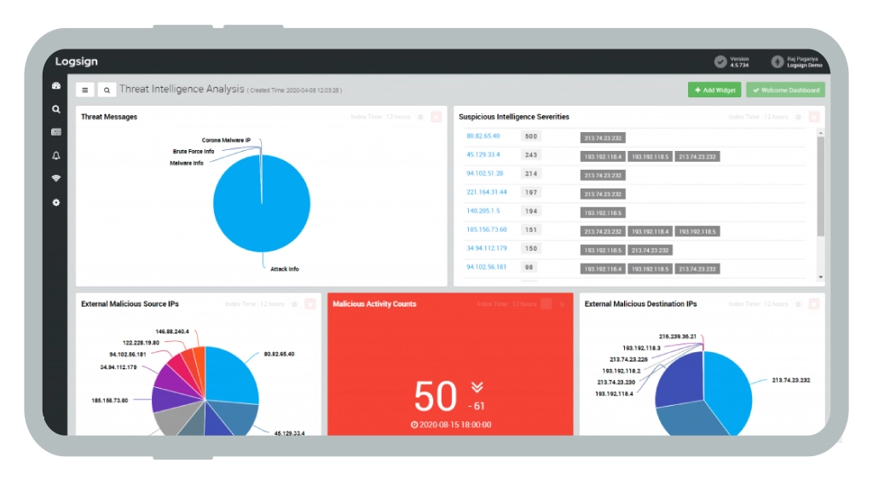
Task: Click the large 50 activity count
Action: [x=436, y=396]
